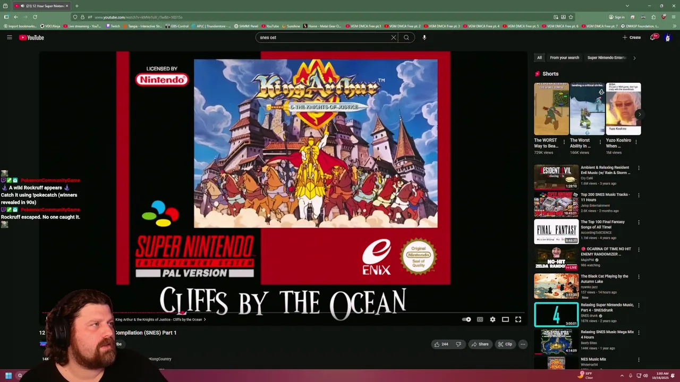This screenshot has width=680, height=382.
Task: Open YouTube notifications bell
Action: click(654, 37)
